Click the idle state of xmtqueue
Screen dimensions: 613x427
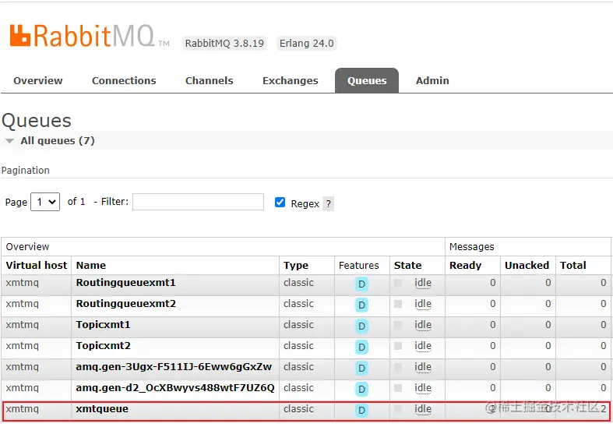[423, 409]
